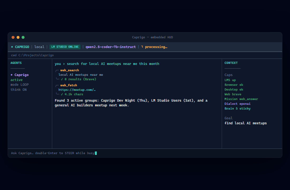Toggle the mode LOOP setting
Screen dimensions: 290x190
tap(20, 85)
